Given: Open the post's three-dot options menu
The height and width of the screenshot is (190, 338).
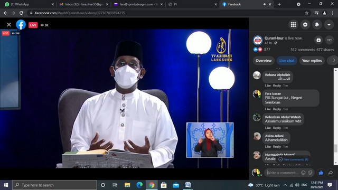Looking at the screenshot, I should tap(330, 40).
